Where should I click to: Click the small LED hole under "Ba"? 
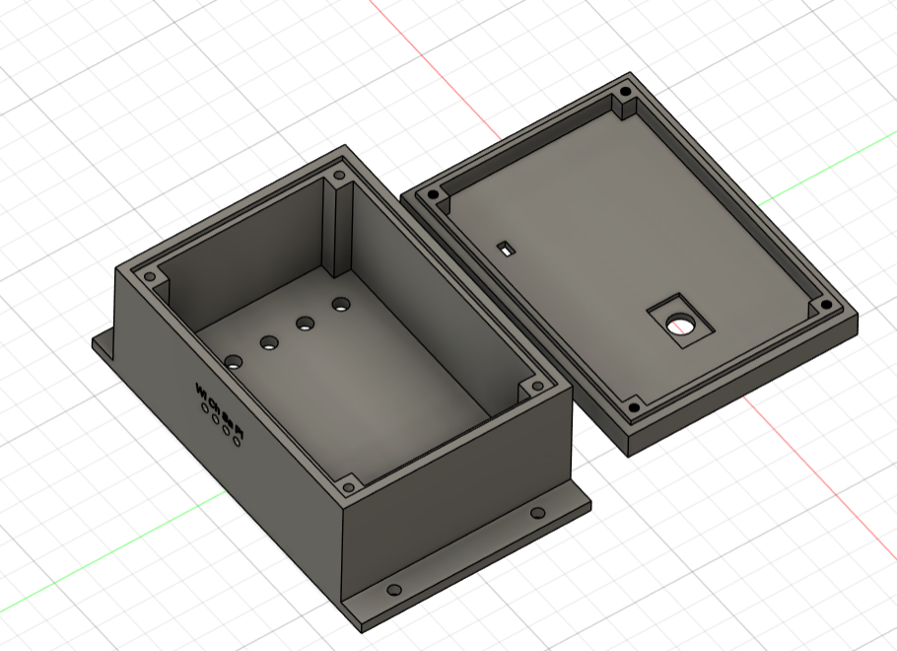pos(227,430)
